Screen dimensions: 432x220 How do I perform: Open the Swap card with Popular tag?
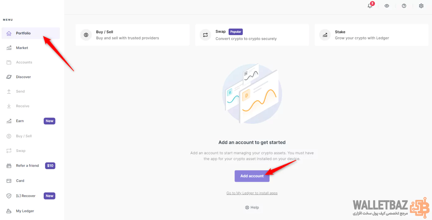click(x=252, y=35)
